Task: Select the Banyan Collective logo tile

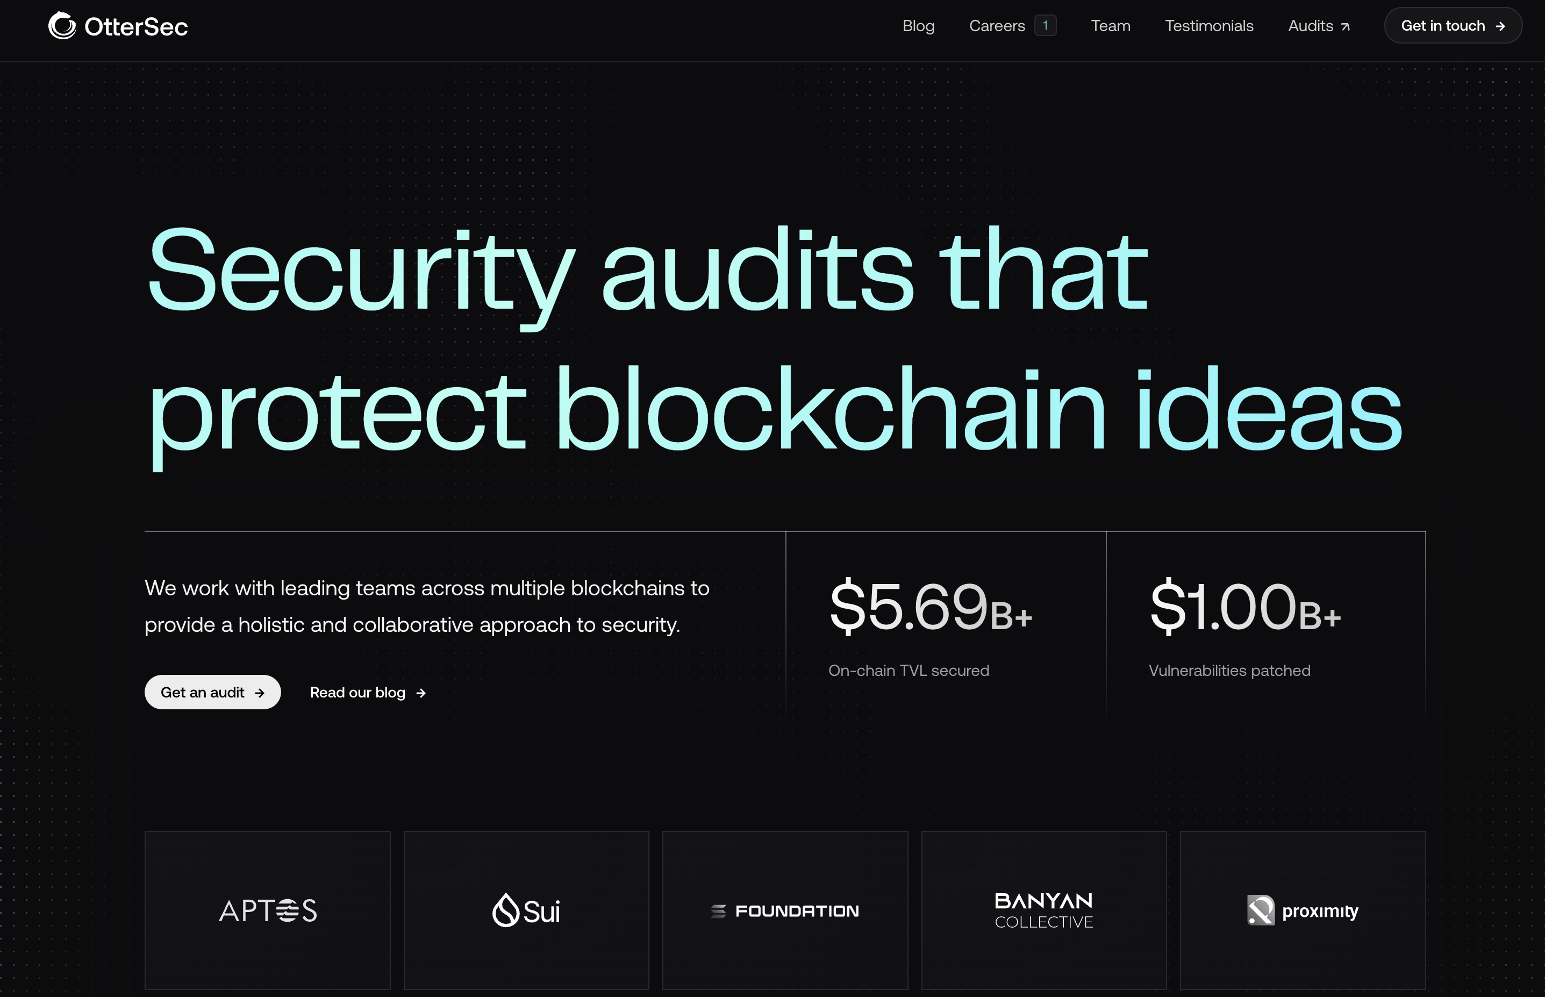Action: click(x=1043, y=910)
